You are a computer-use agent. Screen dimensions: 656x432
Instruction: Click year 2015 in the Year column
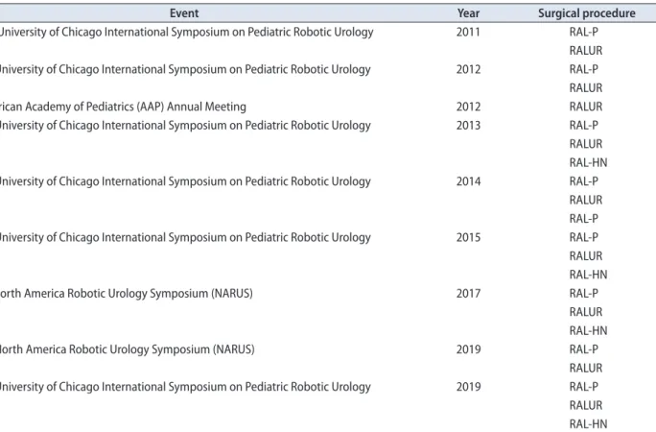tap(468, 237)
